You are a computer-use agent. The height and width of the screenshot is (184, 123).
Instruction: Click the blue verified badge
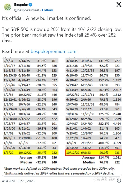coord(30,5)
